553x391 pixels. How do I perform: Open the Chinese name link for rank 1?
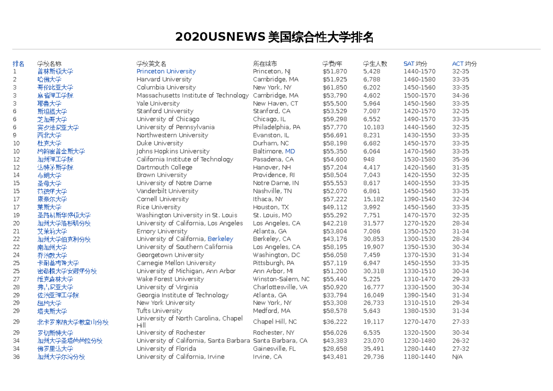pos(55,71)
